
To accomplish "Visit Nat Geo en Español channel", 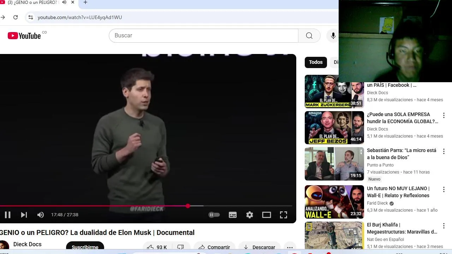I will (385, 240).
